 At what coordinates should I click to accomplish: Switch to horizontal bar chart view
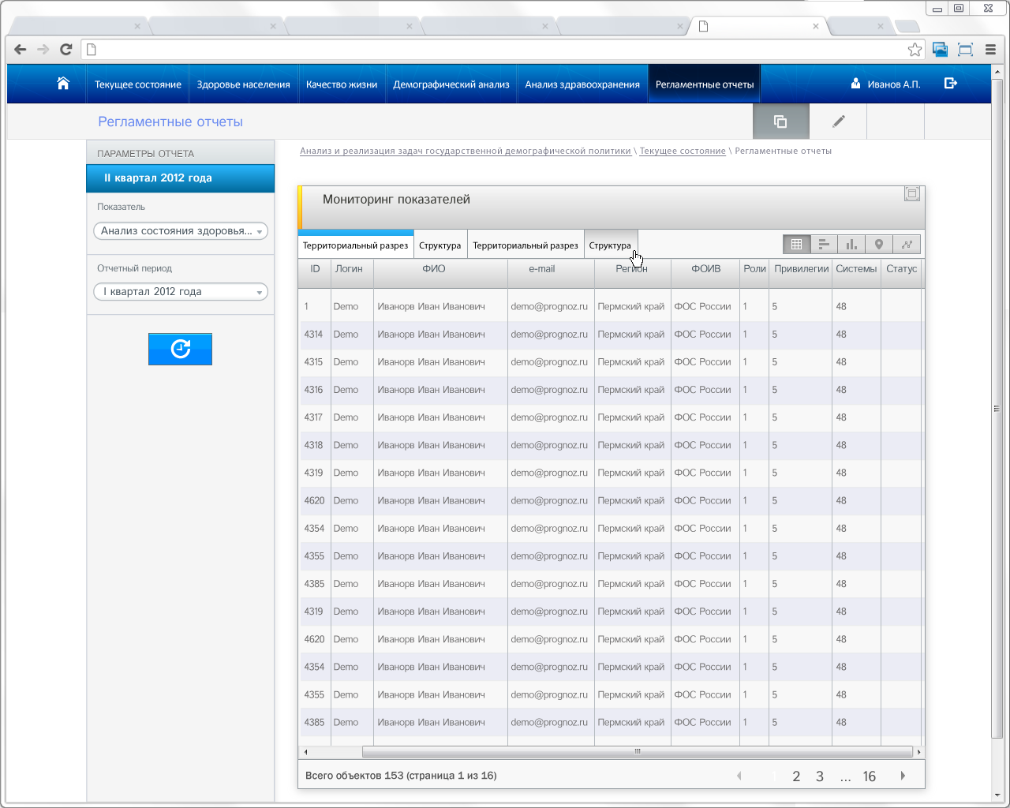coord(824,245)
